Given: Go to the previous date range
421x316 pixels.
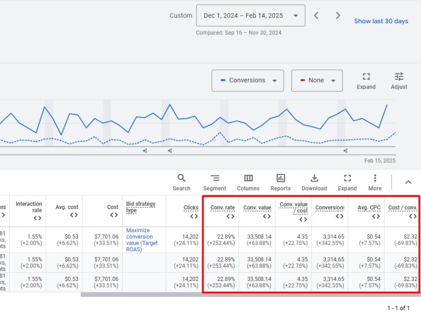Looking at the screenshot, I should 316,16.
